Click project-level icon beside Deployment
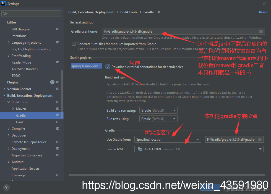Viewport: 271px width, 194px height. (58, 148)
